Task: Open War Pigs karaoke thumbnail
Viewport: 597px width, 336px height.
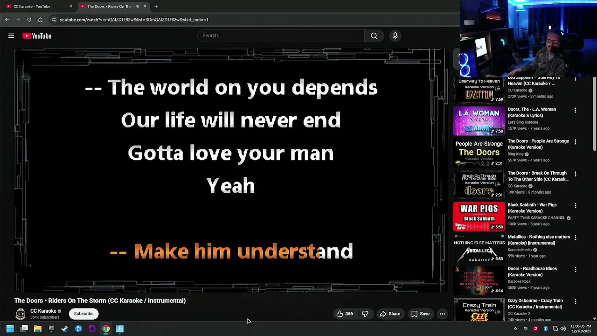Action: 479,217
